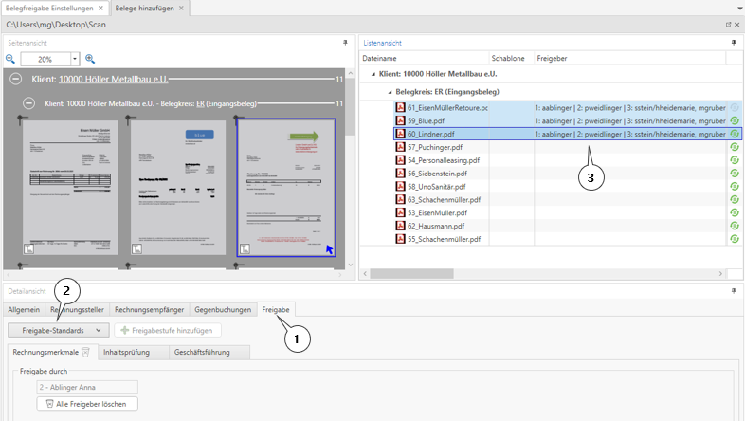Zoom in the page preview
This screenshot has width=745, height=421.
[x=90, y=59]
